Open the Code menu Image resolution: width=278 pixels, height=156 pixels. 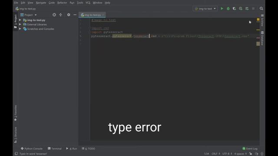point(52,3)
